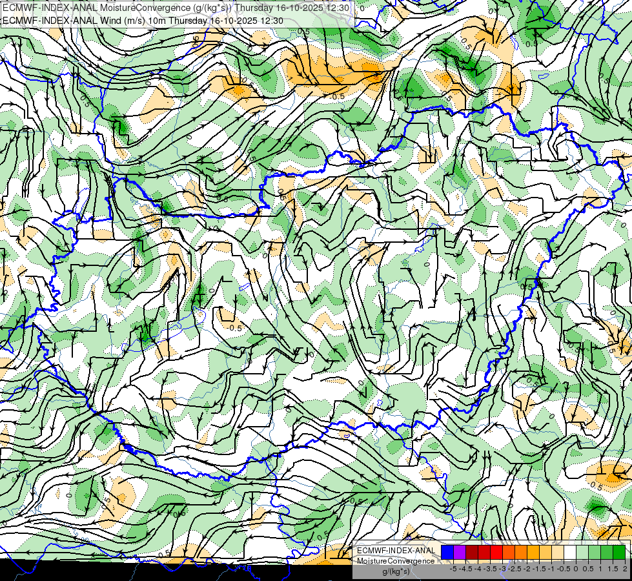Click the '-0.5' value on legend scale
632x581 pixels.
click(564, 569)
